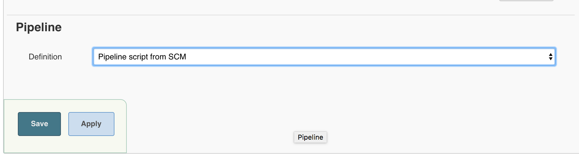Focus the SCM pipeline definition selector
579x158 pixels.
324,57
